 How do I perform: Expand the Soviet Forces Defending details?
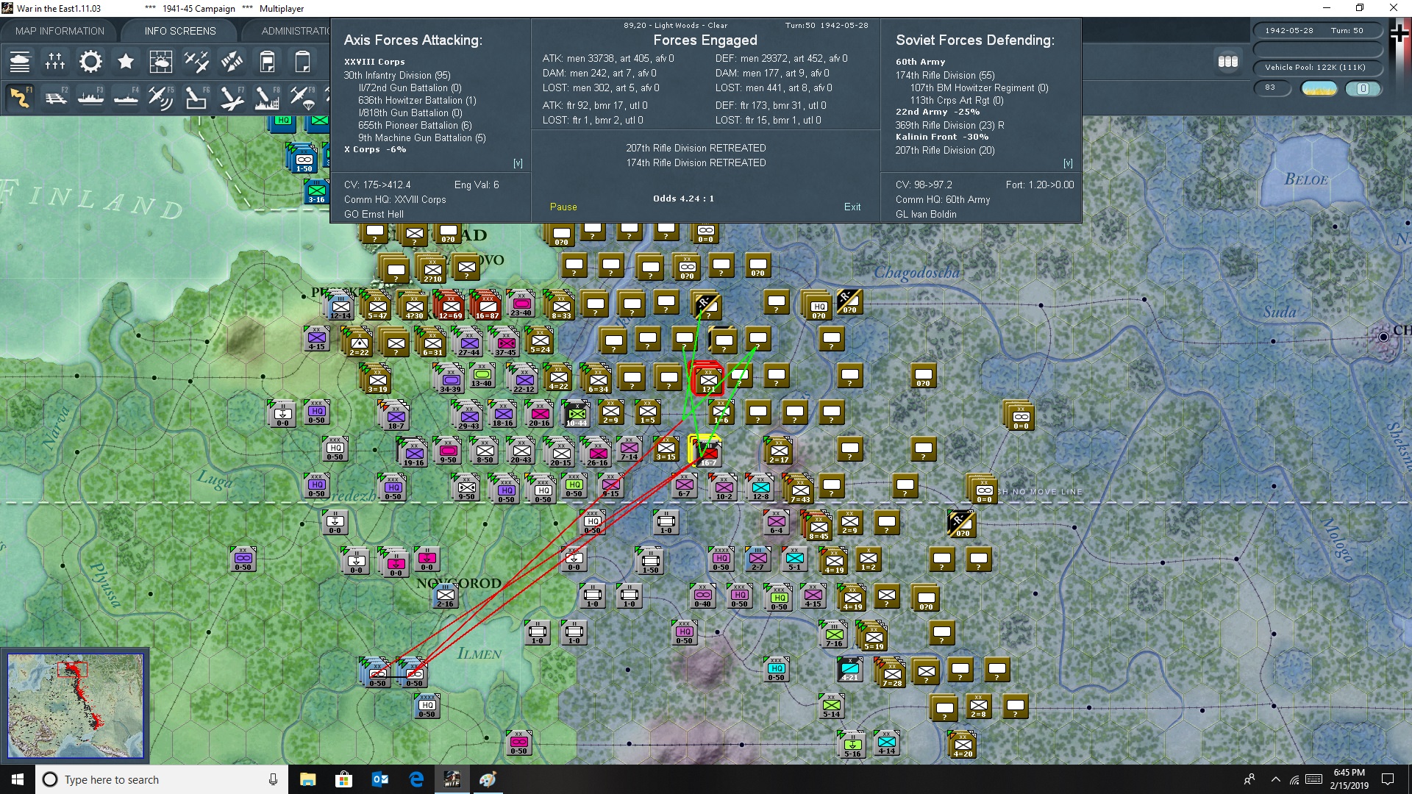(1068, 163)
